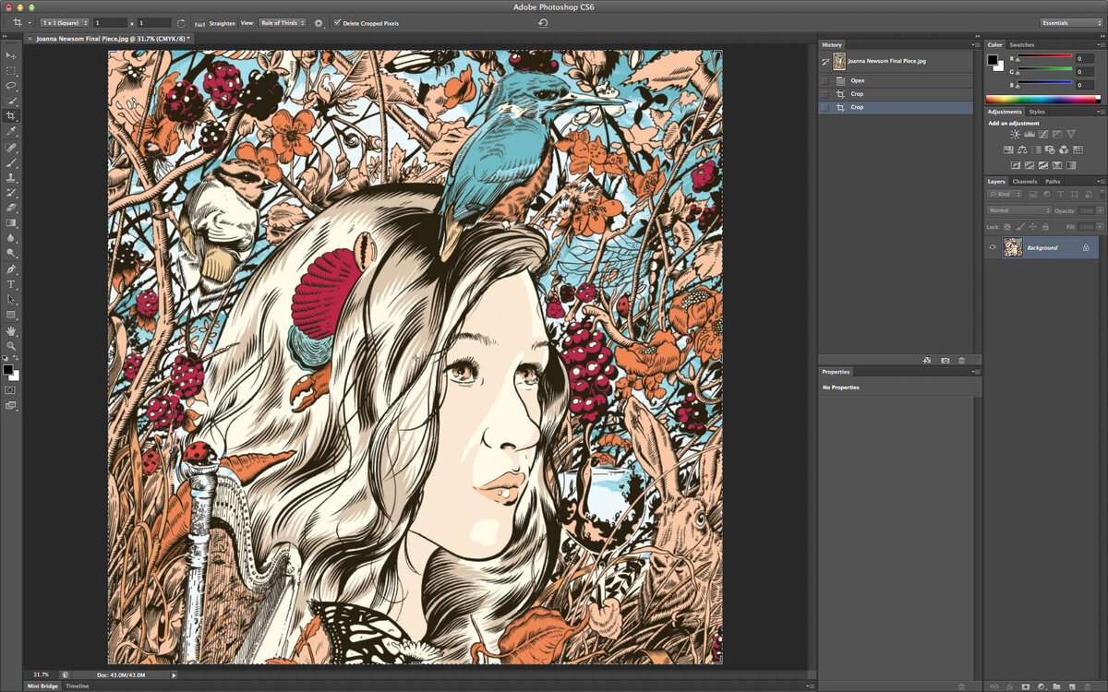Select the Hand tool
The width and height of the screenshot is (1108, 692).
(x=11, y=330)
